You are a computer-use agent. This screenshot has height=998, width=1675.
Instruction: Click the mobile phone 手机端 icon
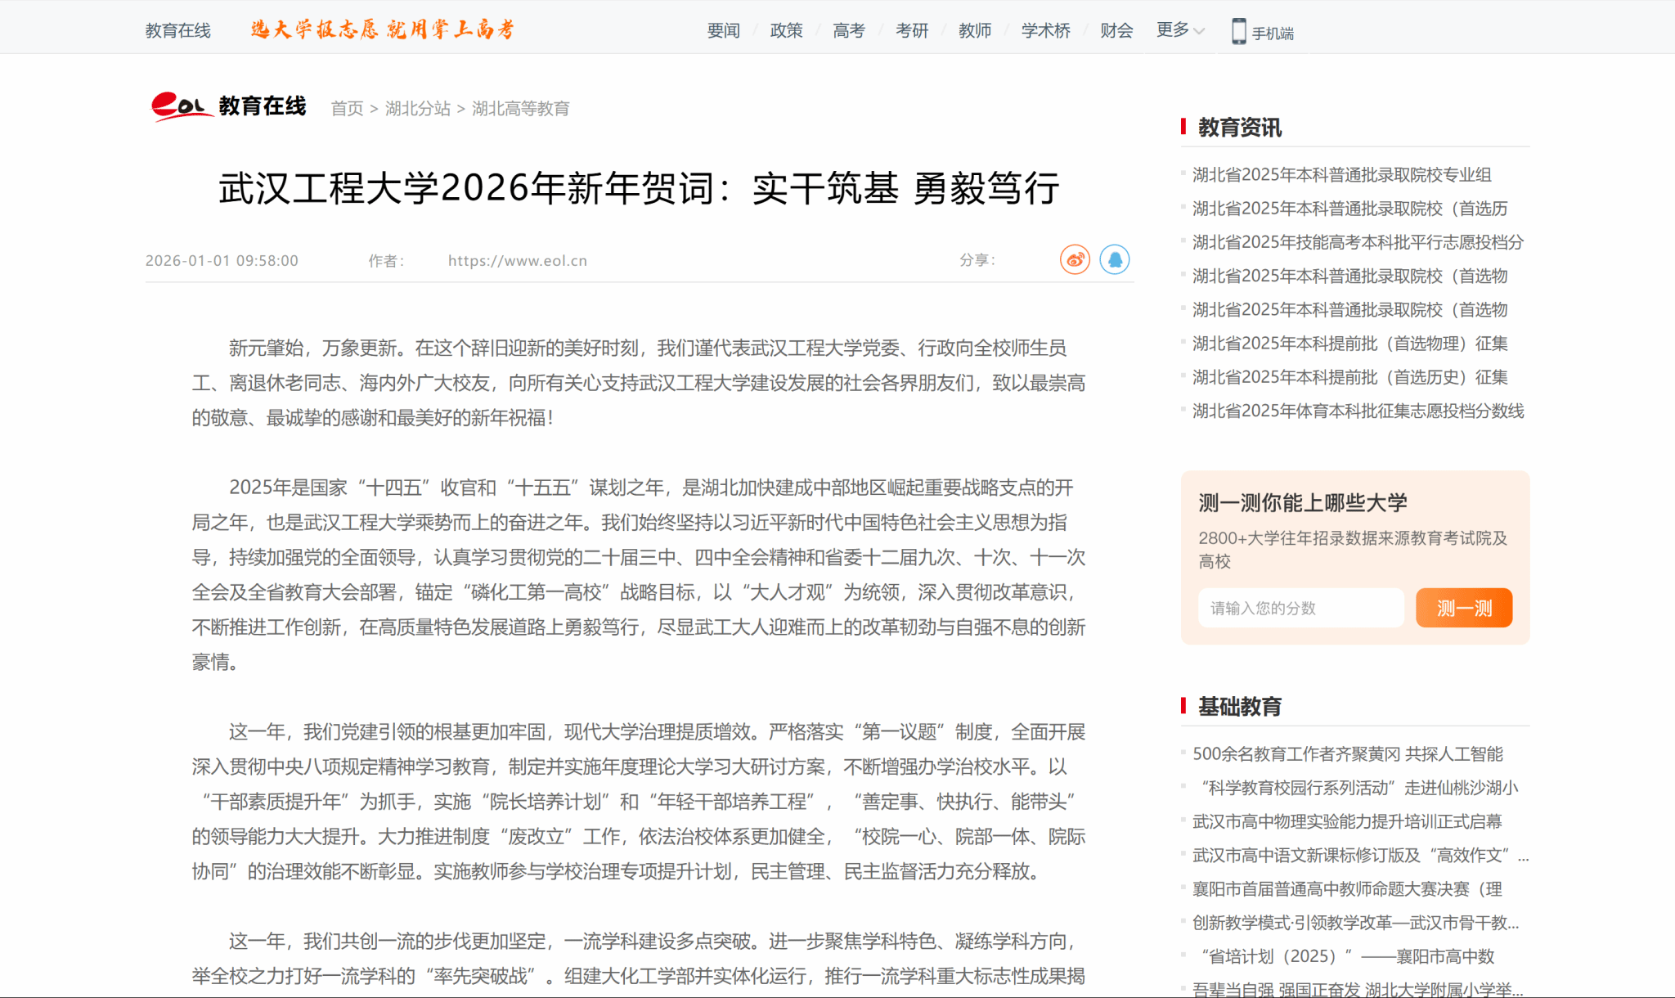tap(1239, 32)
